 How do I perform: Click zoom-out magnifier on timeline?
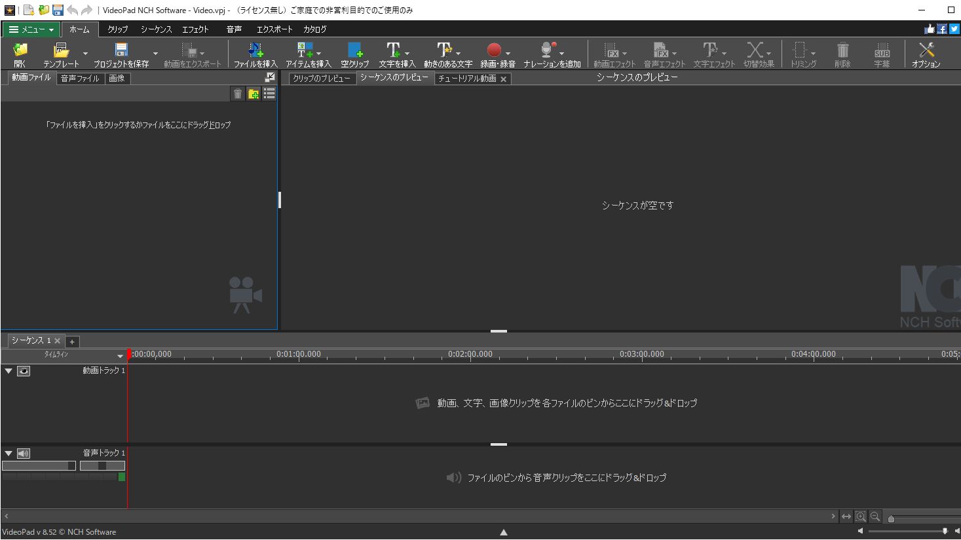click(875, 517)
